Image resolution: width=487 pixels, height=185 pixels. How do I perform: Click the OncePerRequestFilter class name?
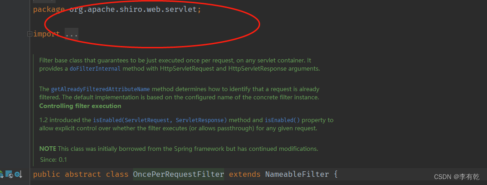click(178, 174)
